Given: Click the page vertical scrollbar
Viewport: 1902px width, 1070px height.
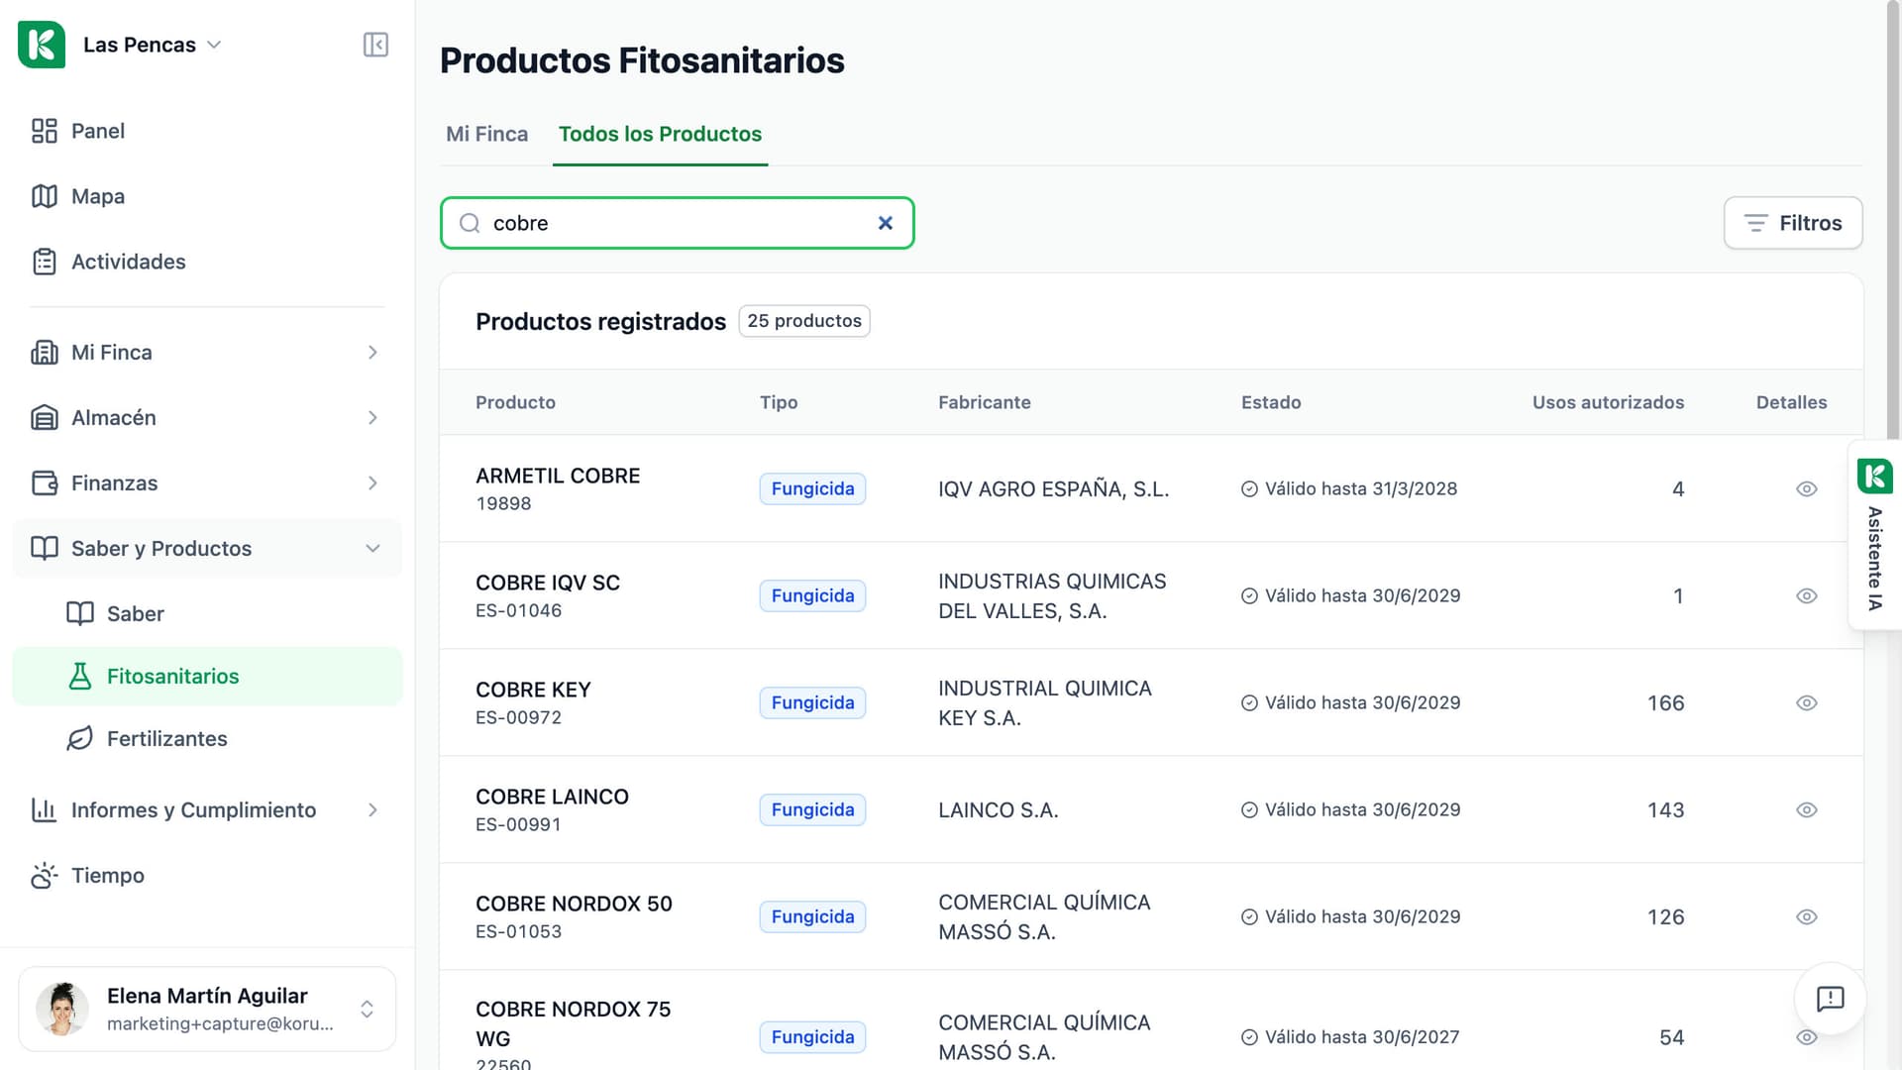Looking at the screenshot, I should pos(1893,218).
